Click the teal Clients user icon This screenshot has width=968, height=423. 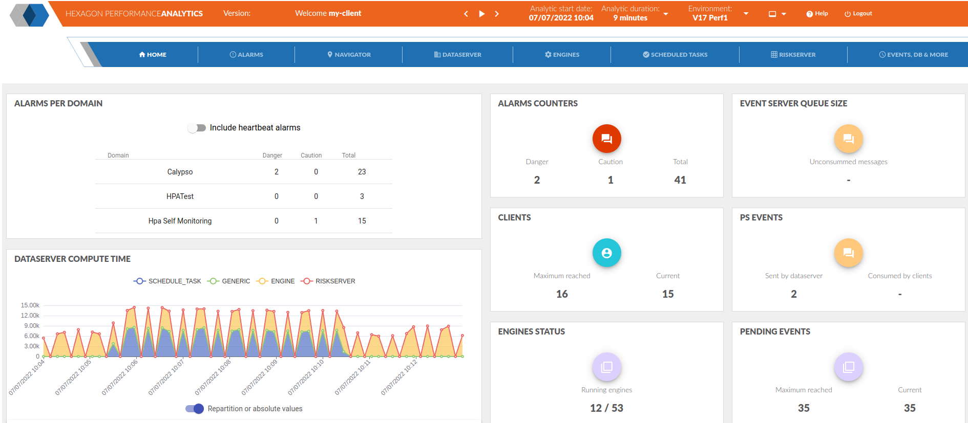coord(606,253)
